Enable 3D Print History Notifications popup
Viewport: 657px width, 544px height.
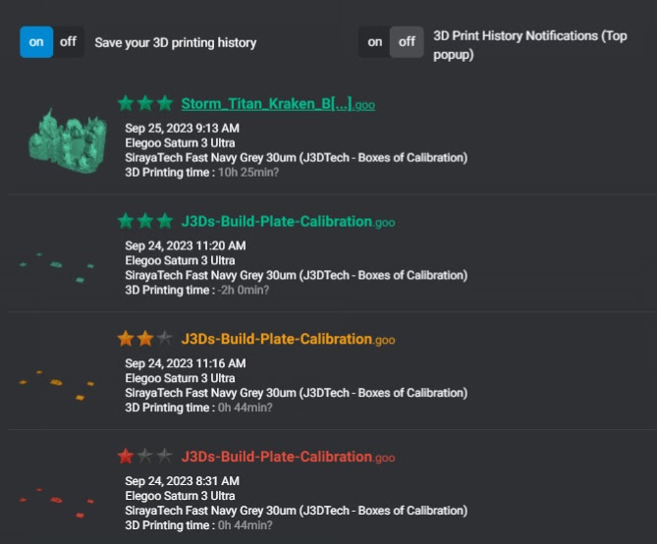click(374, 42)
